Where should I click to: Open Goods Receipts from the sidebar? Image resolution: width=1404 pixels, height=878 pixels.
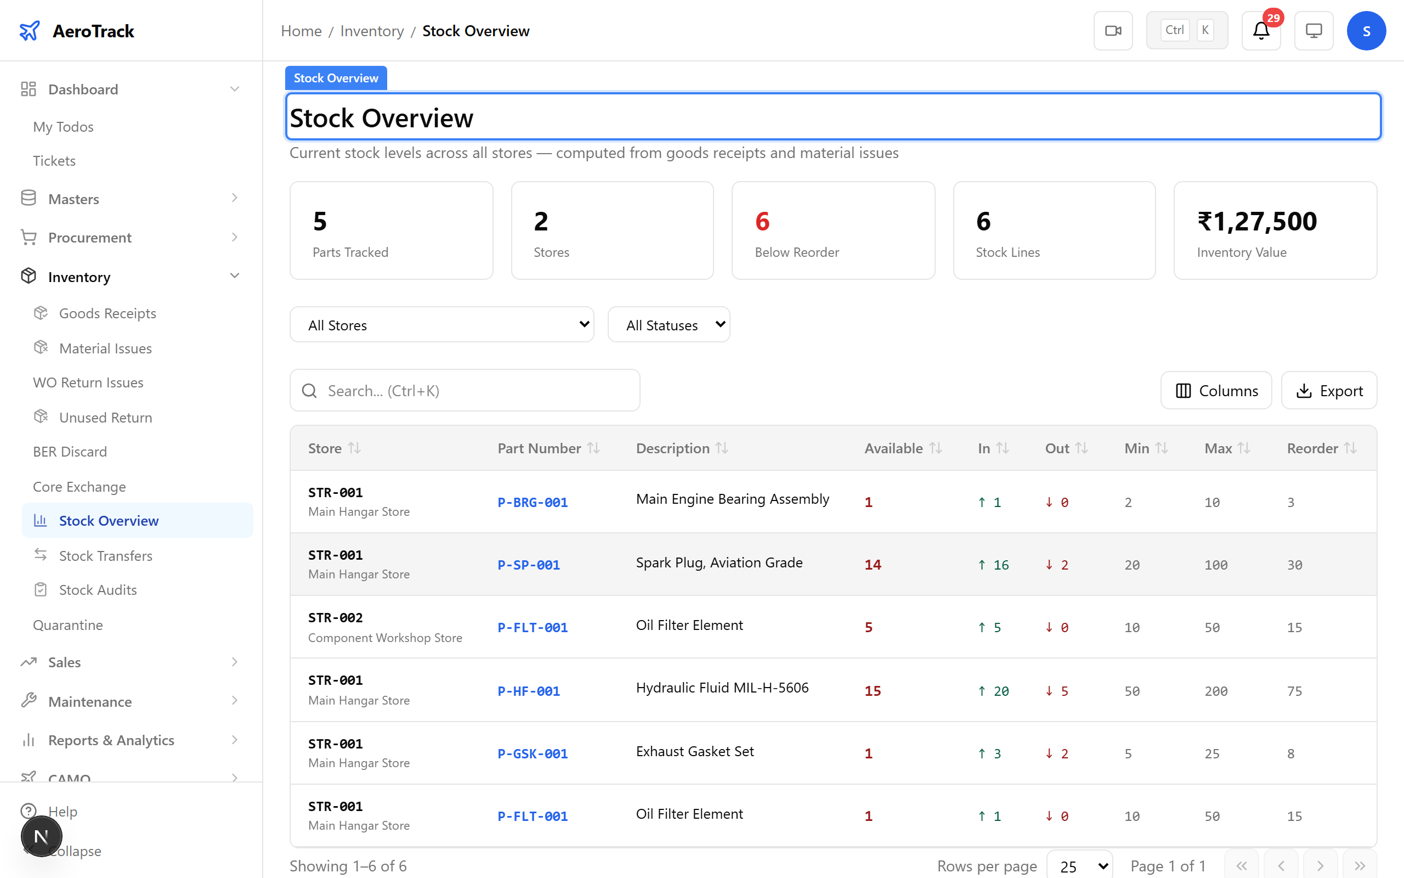point(107,313)
